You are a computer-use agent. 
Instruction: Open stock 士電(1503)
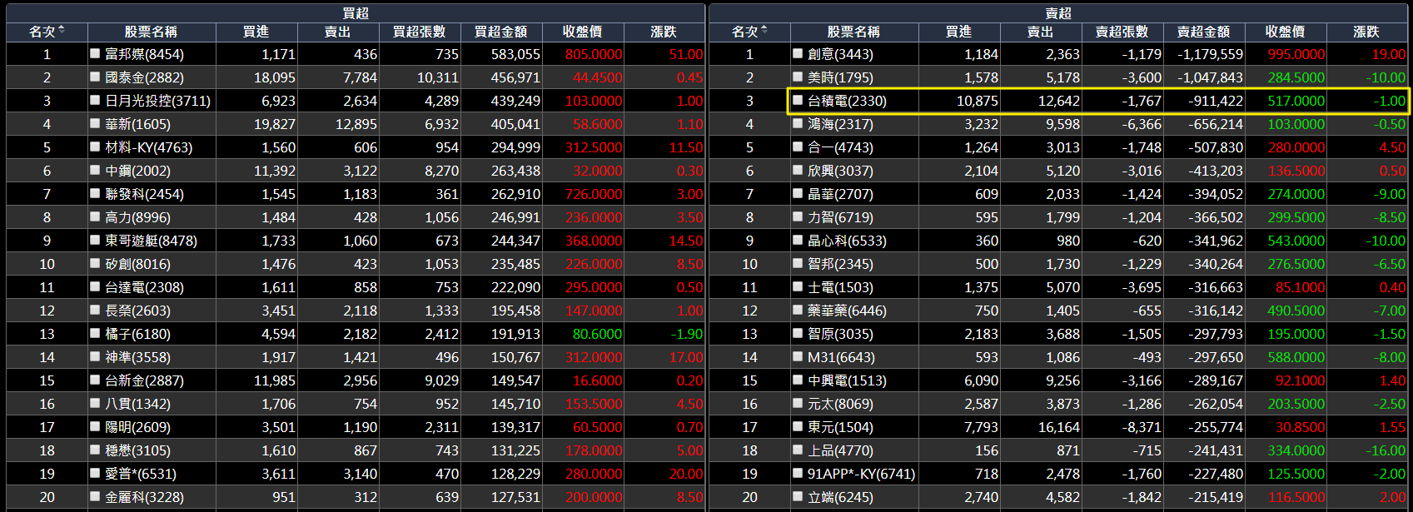[x=841, y=287]
